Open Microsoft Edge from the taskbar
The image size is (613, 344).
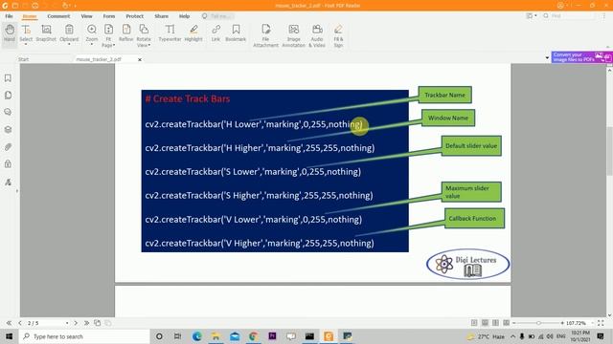click(x=196, y=336)
